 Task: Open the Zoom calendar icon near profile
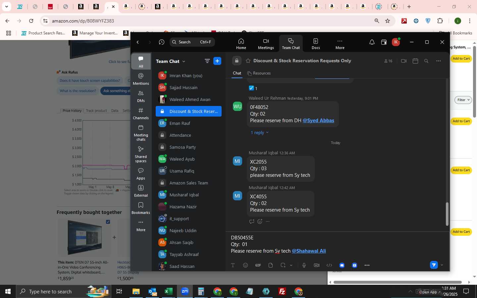(384, 42)
